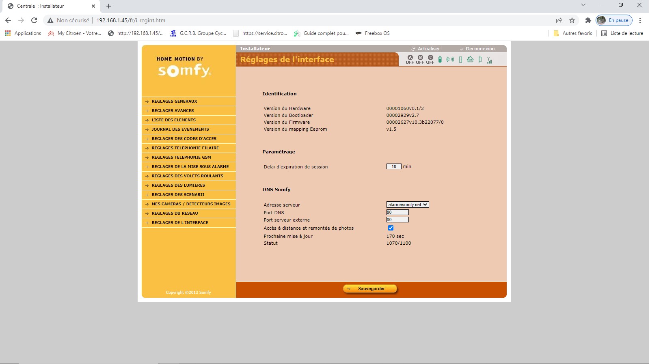Open Reglages Generaux menu item
Image resolution: width=650 pixels, height=364 pixels.
(174, 101)
